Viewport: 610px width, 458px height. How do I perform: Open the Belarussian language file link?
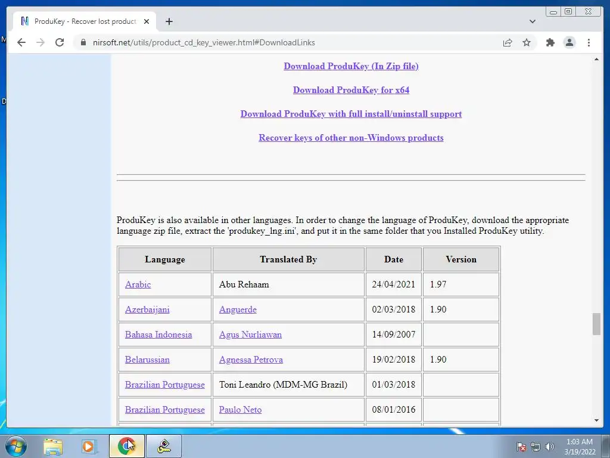point(147,360)
